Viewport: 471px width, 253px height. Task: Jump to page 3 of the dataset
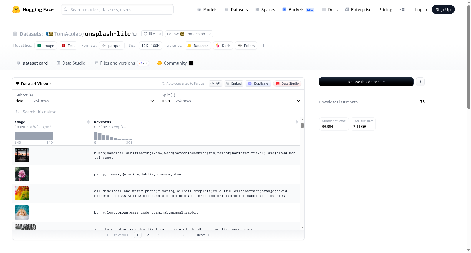point(158,235)
